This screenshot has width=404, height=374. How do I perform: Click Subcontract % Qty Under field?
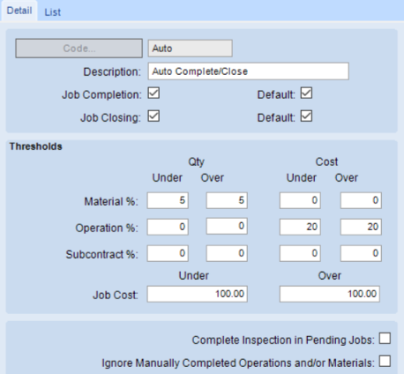click(x=168, y=253)
